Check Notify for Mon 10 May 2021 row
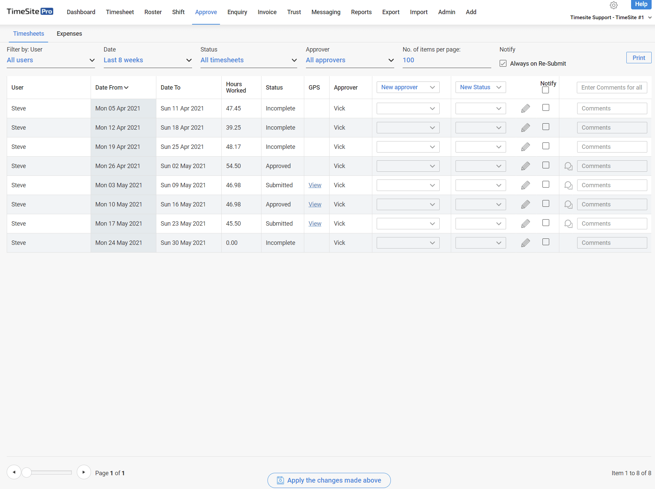The image size is (655, 489). [546, 203]
